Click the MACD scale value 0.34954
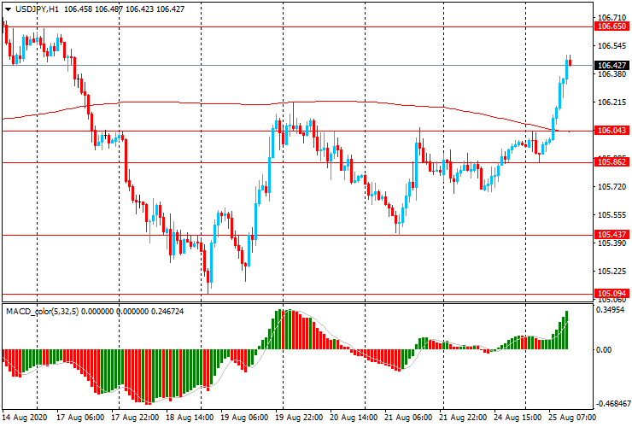This screenshot has height=427, width=632. pos(611,310)
